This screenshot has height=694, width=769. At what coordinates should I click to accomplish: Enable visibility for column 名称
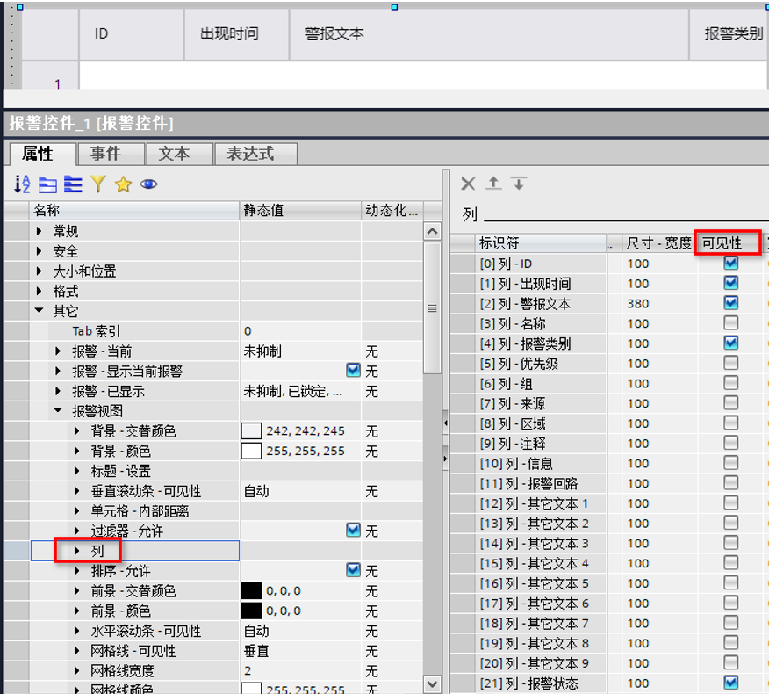coord(730,323)
